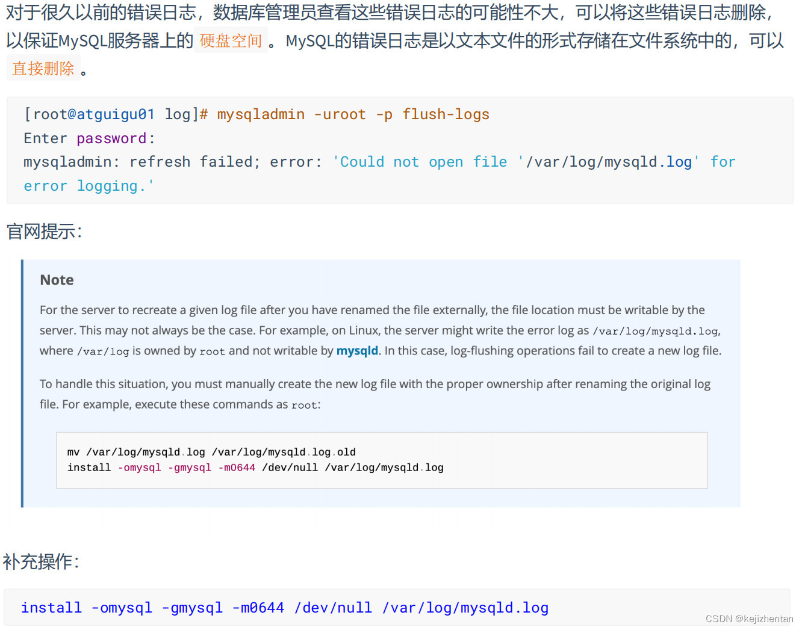Click the 'error logging.' line in the code block
Image resolution: width=802 pixels, height=630 pixels.
[x=89, y=186]
